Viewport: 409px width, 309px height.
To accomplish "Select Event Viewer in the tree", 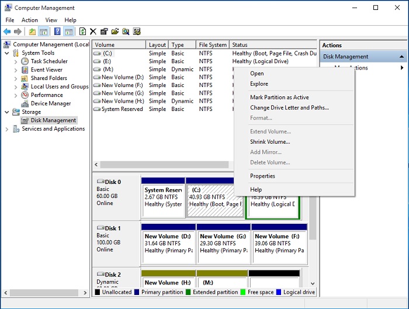I will click(x=46, y=70).
